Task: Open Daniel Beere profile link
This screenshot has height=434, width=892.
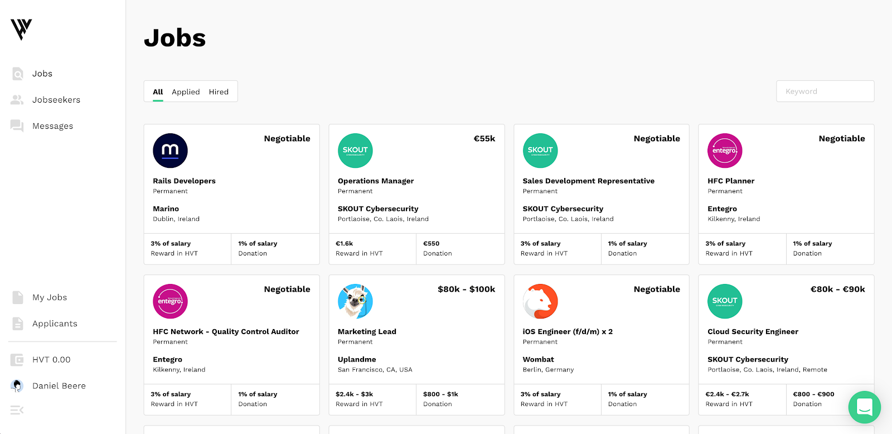Action: point(59,386)
